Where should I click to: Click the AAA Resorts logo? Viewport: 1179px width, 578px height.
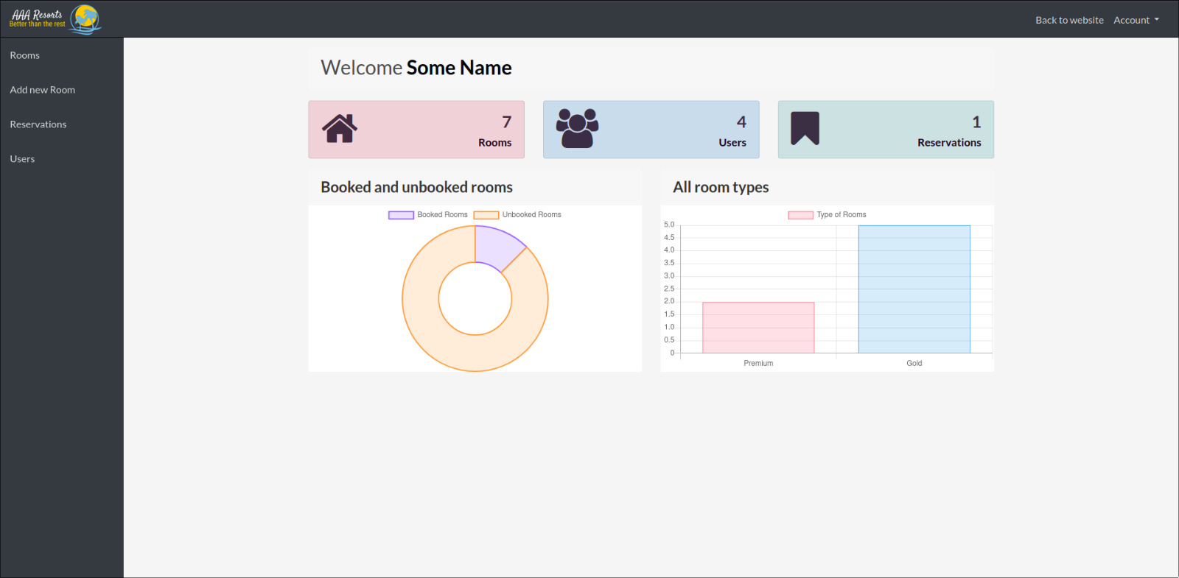(x=55, y=19)
